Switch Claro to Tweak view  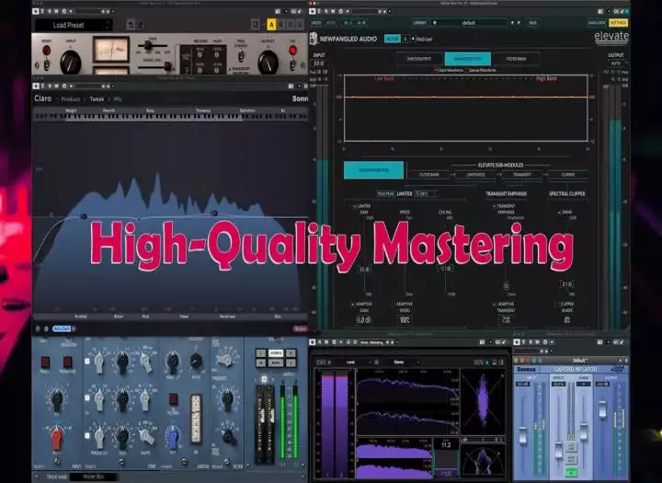[x=97, y=98]
